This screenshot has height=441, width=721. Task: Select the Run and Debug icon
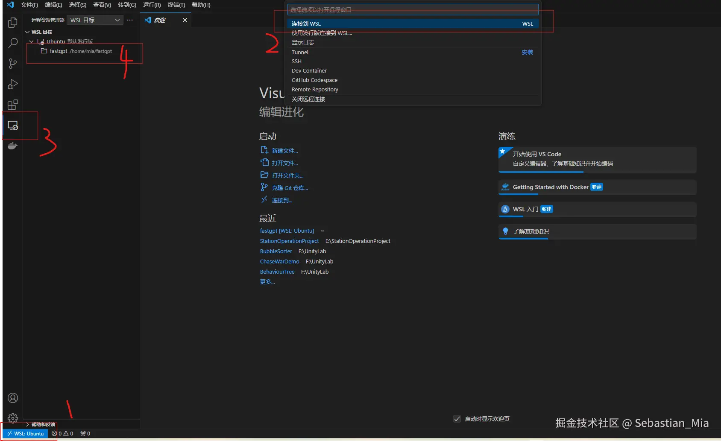(12, 84)
